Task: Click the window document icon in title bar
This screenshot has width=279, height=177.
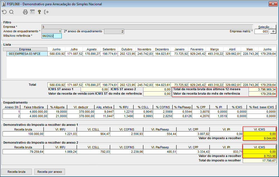Action: (x=3, y=4)
